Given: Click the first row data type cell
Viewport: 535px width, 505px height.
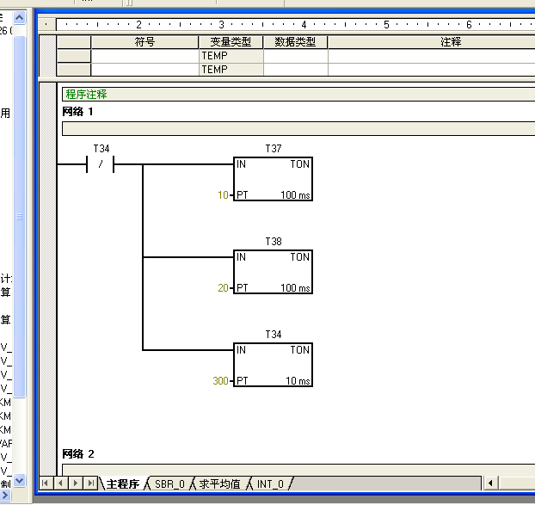Looking at the screenshot, I should click(296, 56).
